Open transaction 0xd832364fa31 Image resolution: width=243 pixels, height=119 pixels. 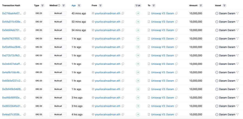click(x=12, y=106)
